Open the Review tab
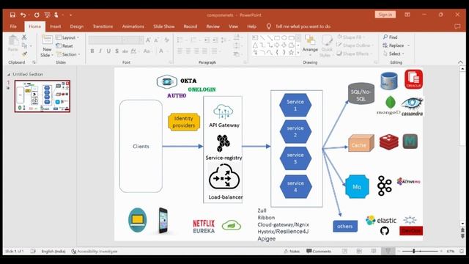This screenshot has height=264, width=469. pos(213,26)
